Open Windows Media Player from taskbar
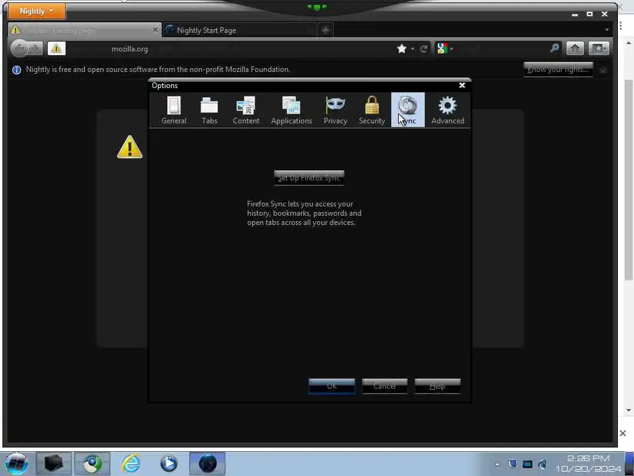This screenshot has width=634, height=476. coord(168,464)
